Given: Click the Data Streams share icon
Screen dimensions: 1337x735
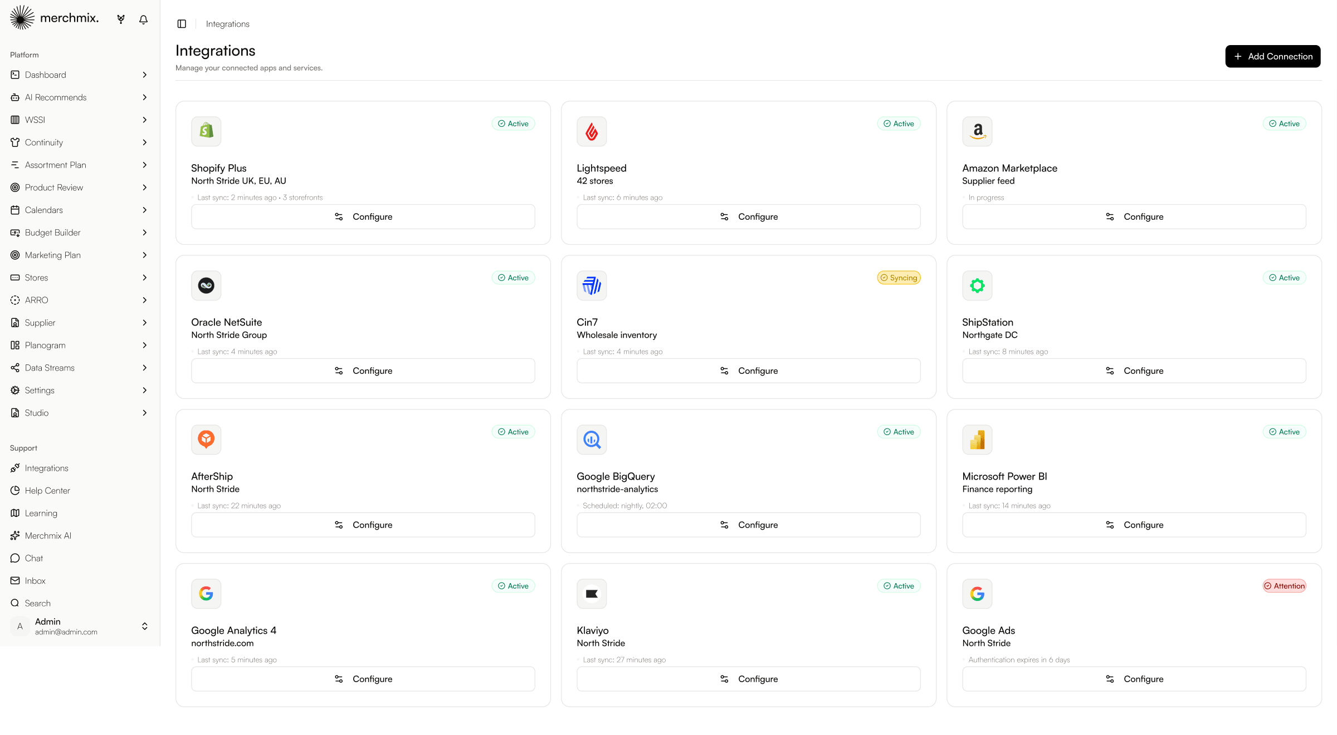Looking at the screenshot, I should pos(15,368).
